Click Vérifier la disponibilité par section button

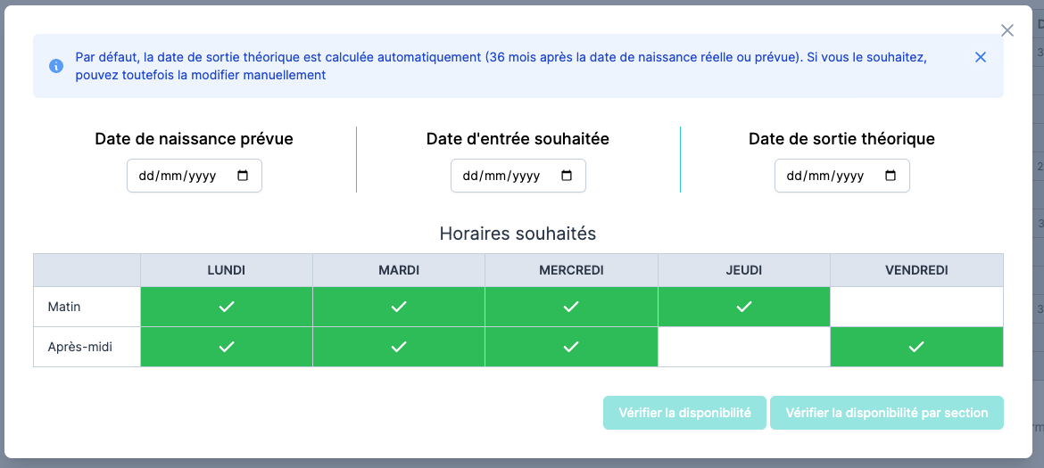tap(887, 413)
